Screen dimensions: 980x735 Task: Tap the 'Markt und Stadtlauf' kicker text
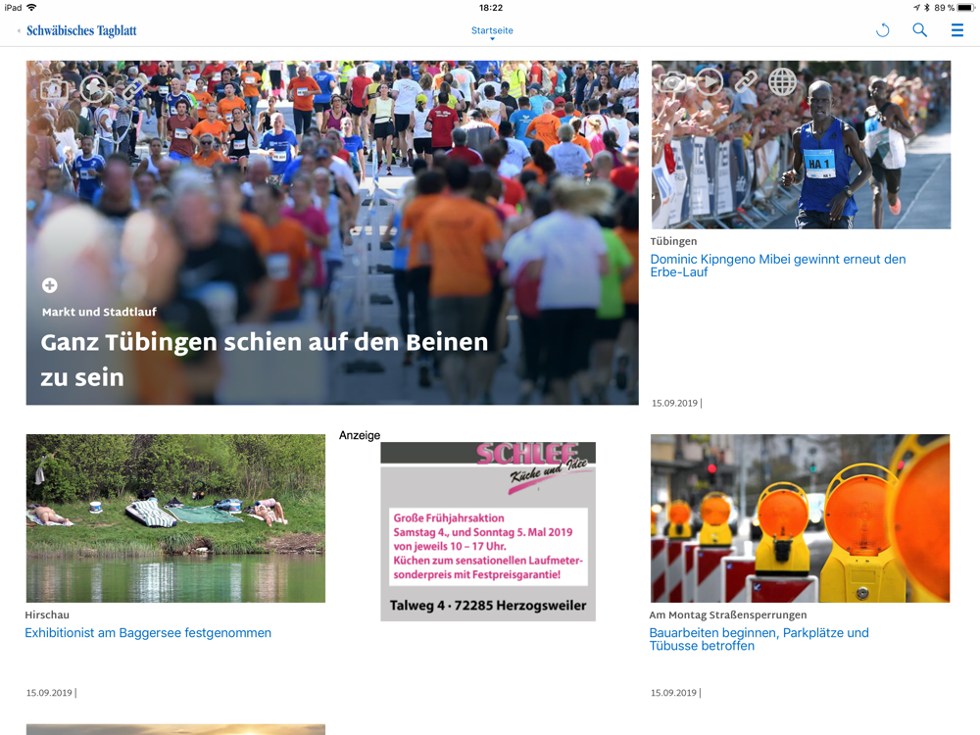coord(99,312)
